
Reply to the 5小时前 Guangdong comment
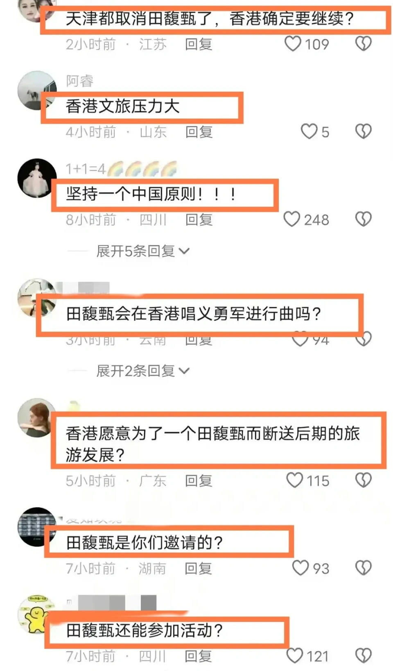coord(199,481)
